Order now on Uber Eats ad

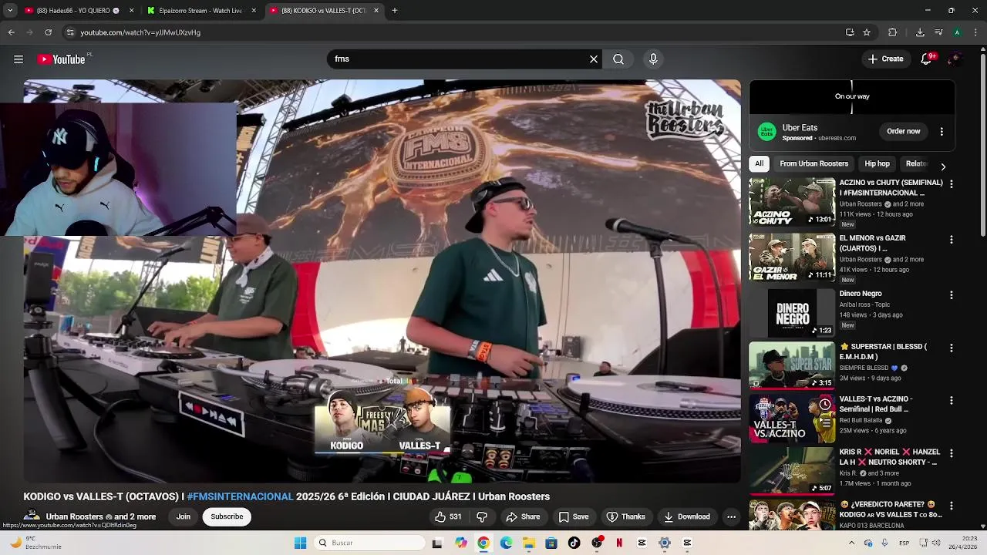coord(903,131)
